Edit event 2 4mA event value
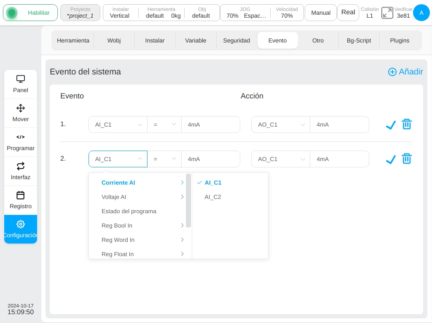The image size is (432, 323). [x=211, y=159]
